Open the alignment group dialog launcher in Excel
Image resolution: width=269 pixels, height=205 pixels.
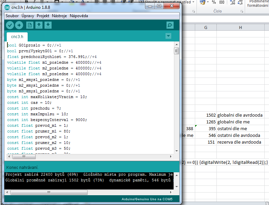coord(194,11)
